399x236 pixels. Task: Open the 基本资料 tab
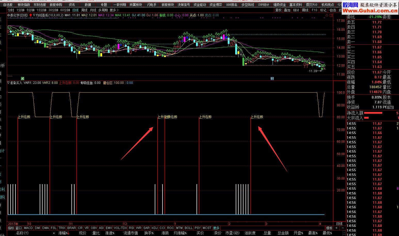[296, 5]
